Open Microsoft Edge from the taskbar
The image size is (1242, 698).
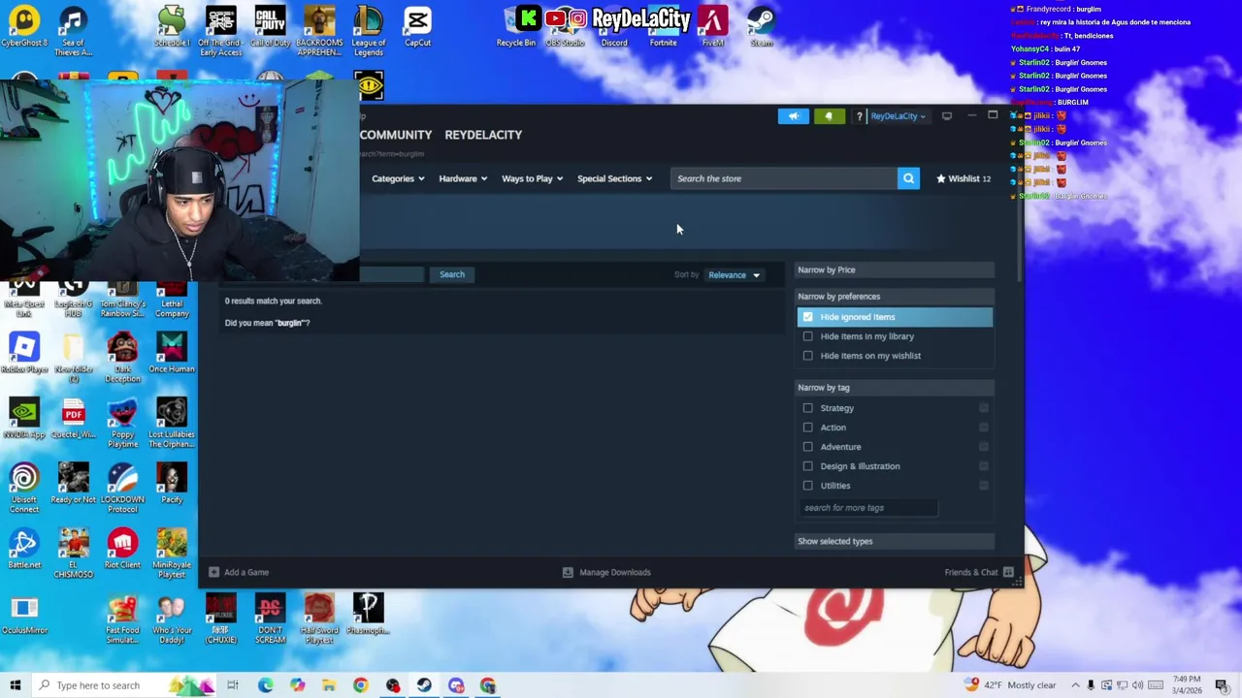click(x=265, y=685)
